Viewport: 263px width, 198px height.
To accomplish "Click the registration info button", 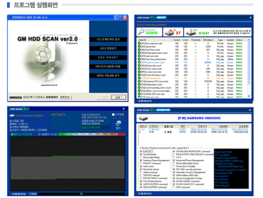I will pyautogui.click(x=66, y=97).
